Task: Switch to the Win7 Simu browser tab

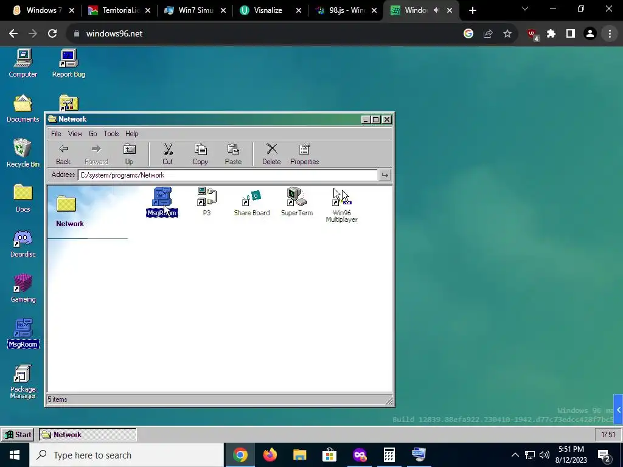Action: (x=195, y=10)
